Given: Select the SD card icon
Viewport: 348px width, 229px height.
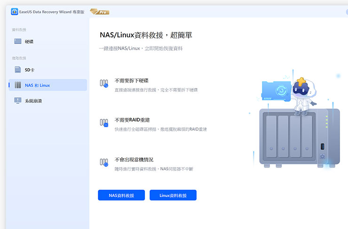Looking at the screenshot, I should point(18,69).
